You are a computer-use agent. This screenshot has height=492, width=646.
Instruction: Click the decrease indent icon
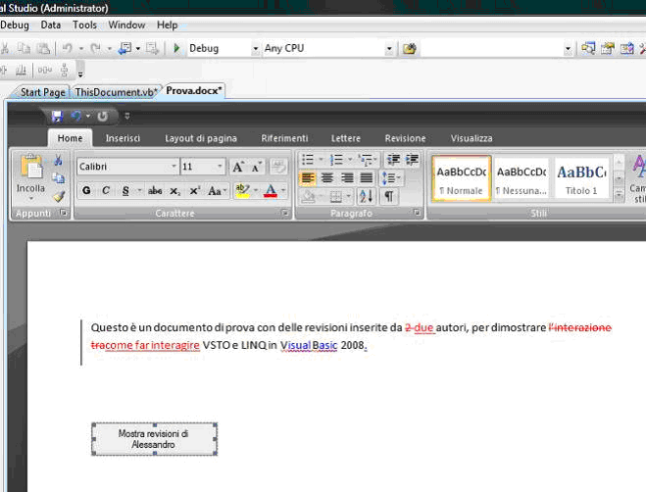[393, 160]
